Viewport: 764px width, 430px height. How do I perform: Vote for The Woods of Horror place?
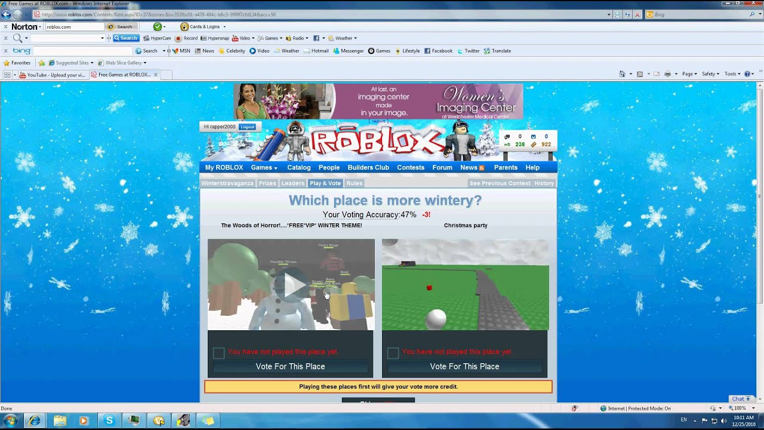291,367
